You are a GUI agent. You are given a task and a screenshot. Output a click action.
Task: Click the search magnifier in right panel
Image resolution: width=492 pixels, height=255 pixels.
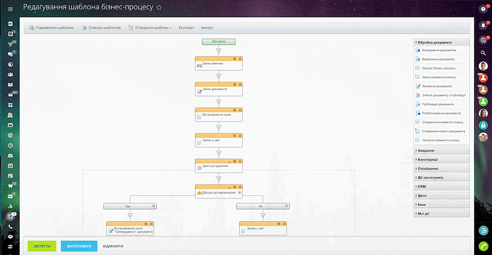click(x=483, y=53)
